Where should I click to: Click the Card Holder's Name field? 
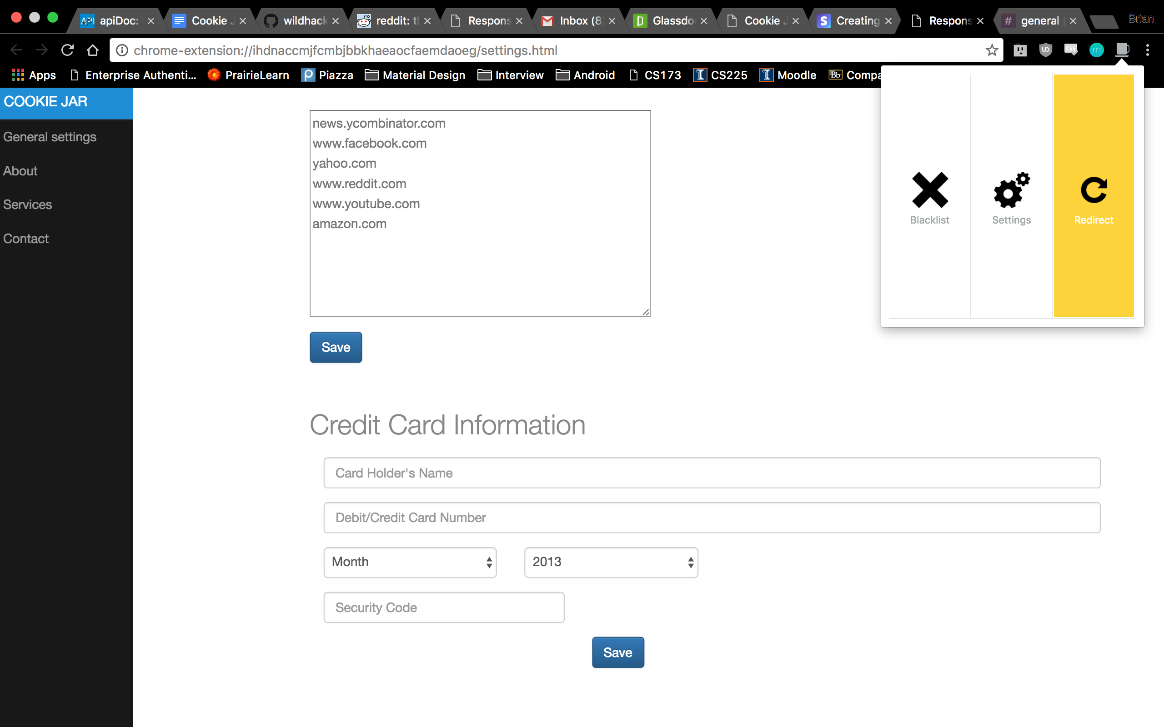click(712, 473)
